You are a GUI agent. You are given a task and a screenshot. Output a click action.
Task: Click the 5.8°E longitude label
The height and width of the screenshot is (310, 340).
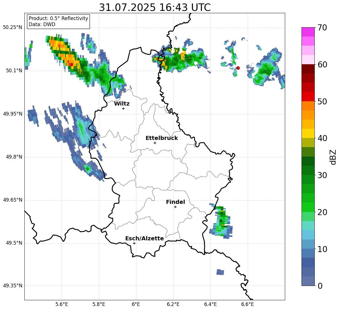pos(99,304)
